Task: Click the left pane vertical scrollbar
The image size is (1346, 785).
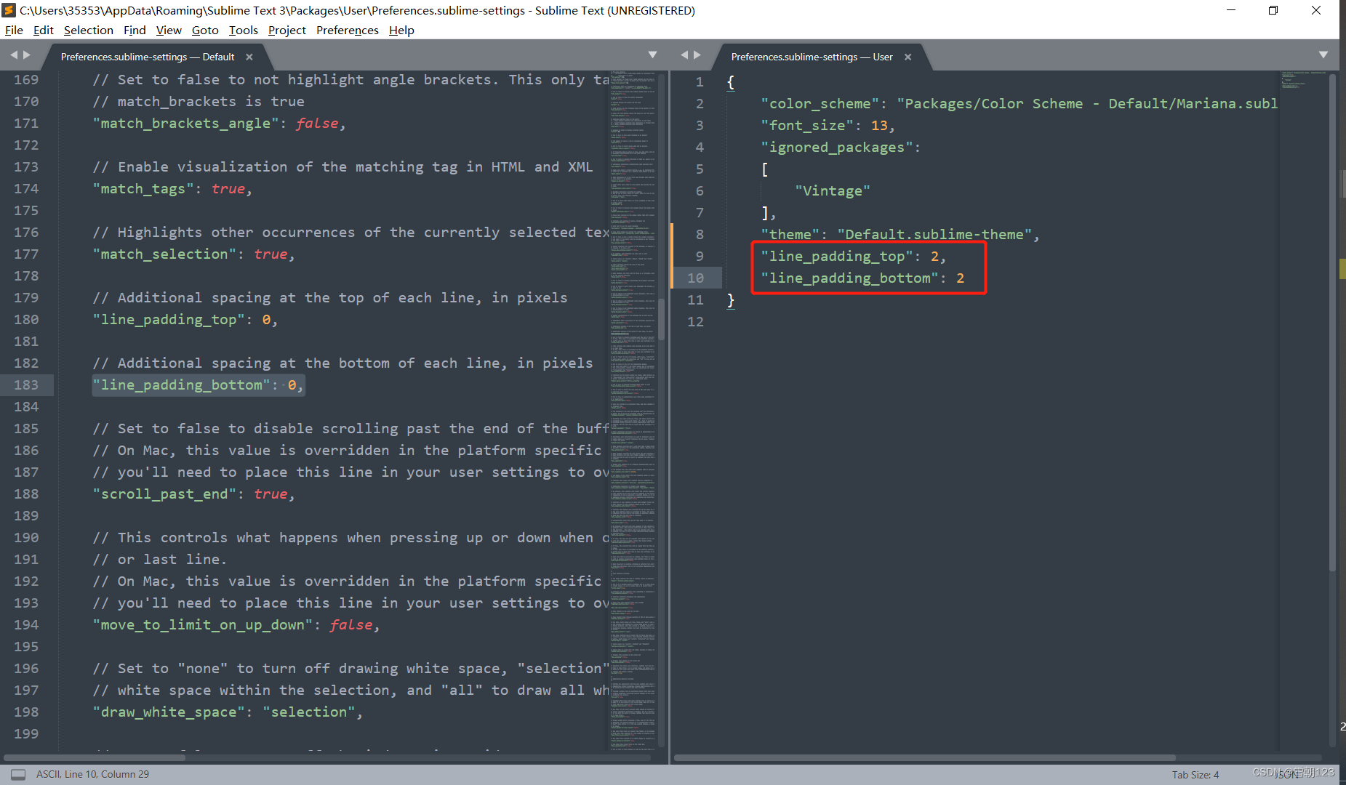Action: coord(662,320)
